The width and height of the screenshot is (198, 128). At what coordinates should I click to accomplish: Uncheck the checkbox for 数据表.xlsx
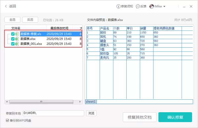tap(13, 39)
